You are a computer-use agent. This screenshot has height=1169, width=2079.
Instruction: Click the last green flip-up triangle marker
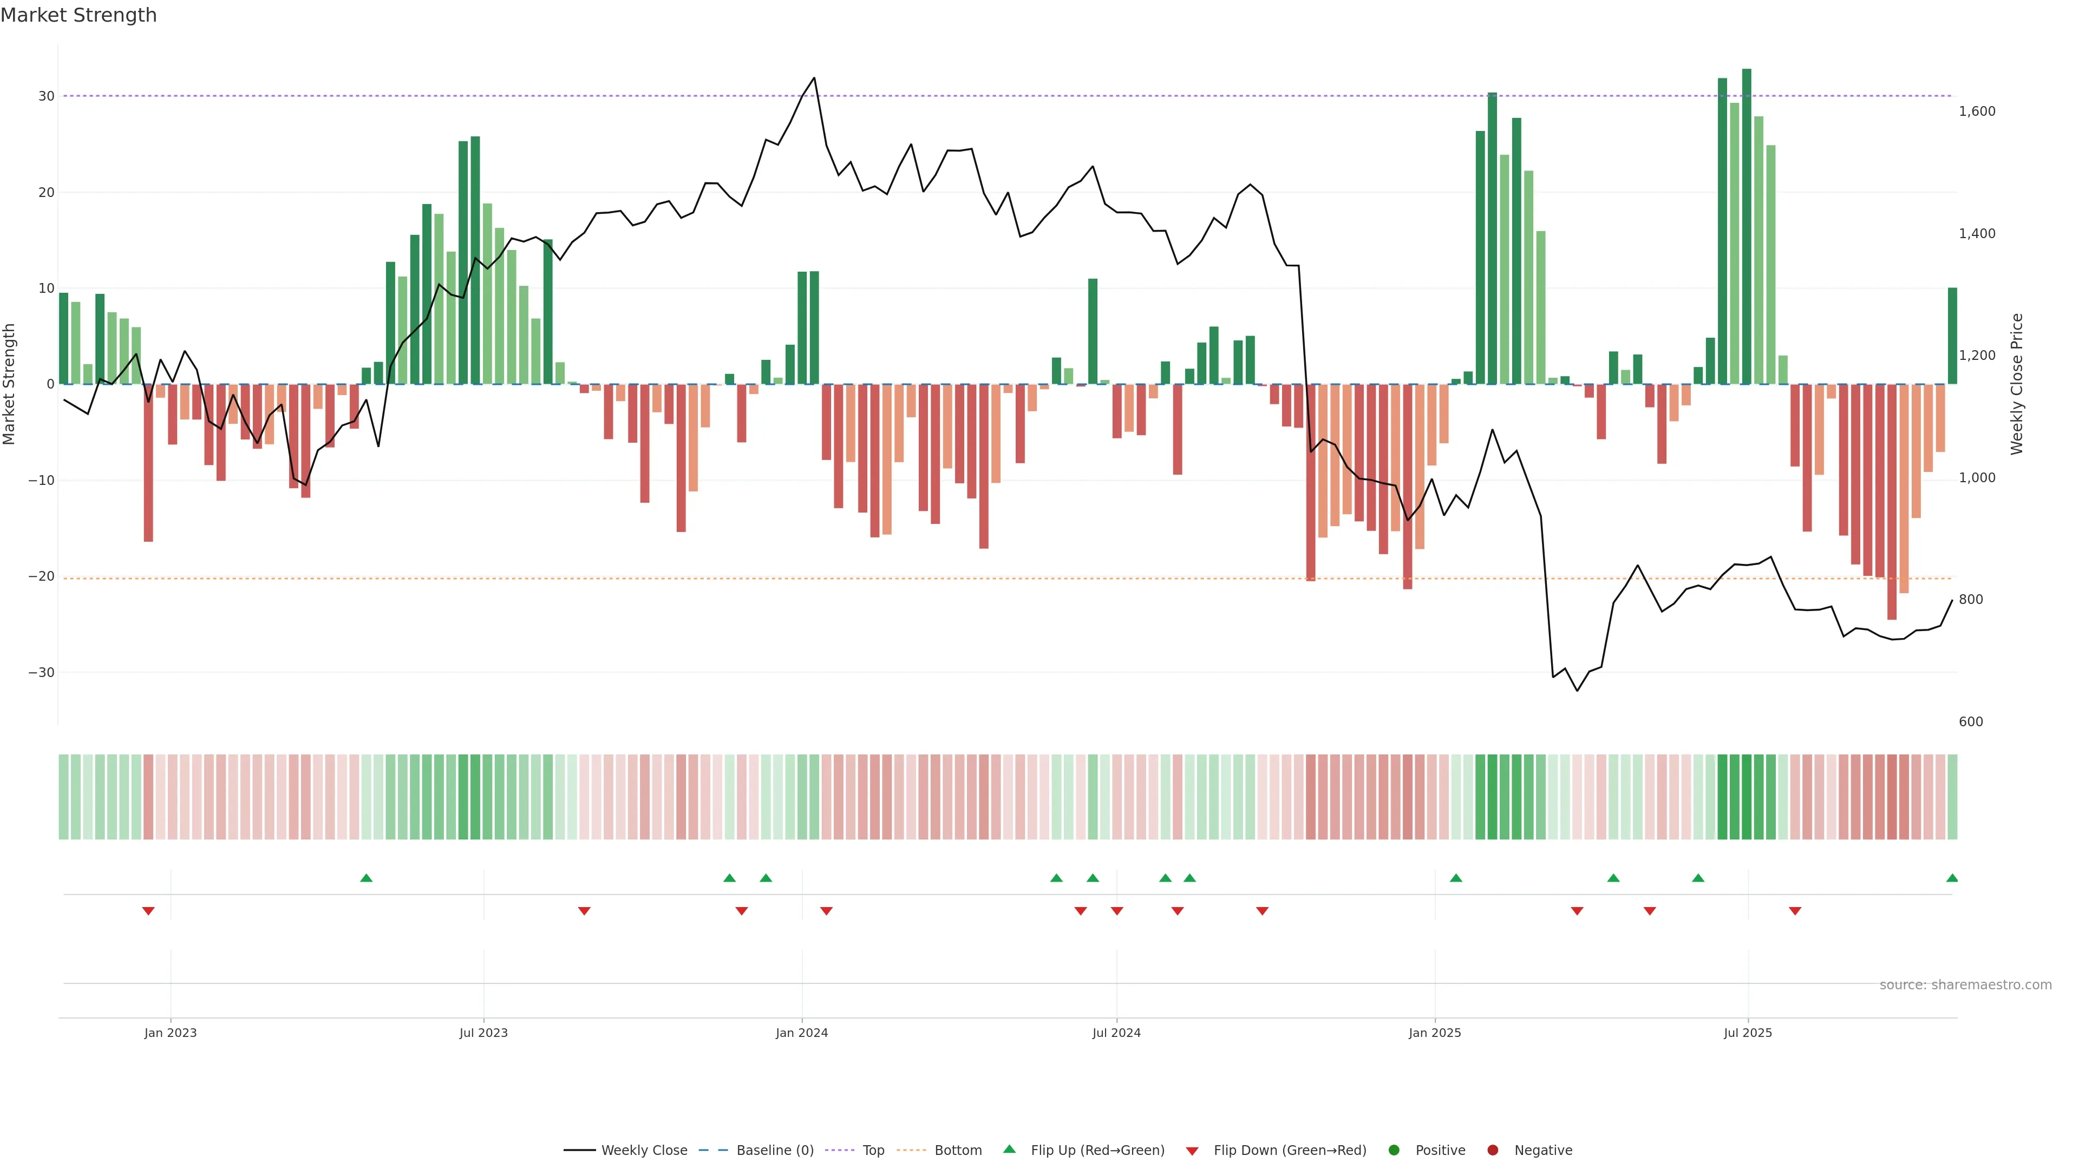(x=1951, y=878)
